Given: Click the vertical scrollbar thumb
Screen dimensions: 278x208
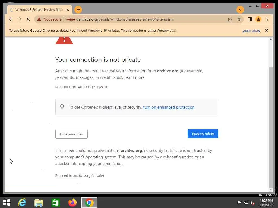Looking at the screenshot, I should click(271, 127).
